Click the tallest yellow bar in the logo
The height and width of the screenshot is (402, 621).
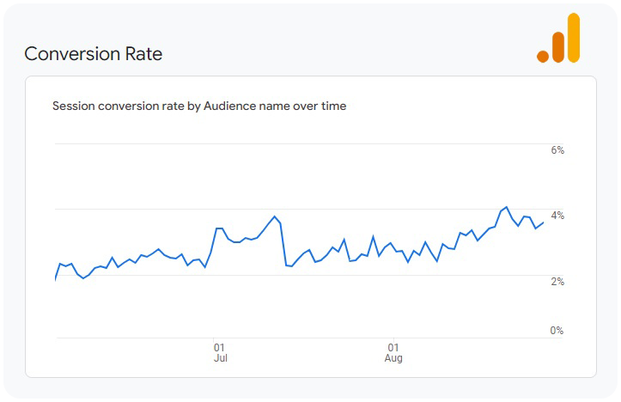(x=574, y=38)
